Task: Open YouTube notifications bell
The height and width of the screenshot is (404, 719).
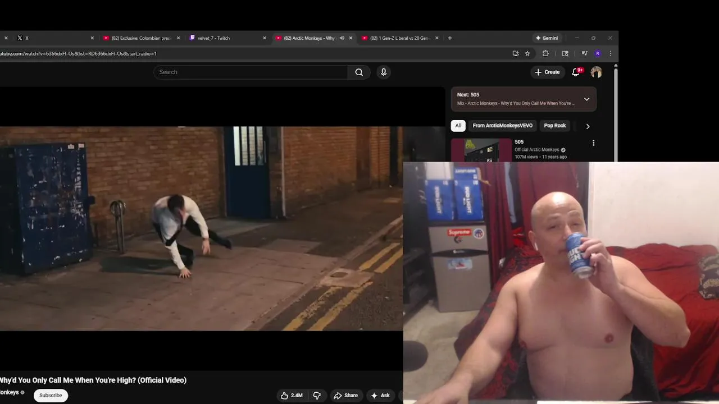Action: (x=576, y=72)
